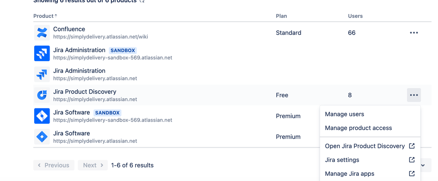Click external link icon beside Manage Jira apps
This screenshot has height=181, width=438.
tap(412, 174)
